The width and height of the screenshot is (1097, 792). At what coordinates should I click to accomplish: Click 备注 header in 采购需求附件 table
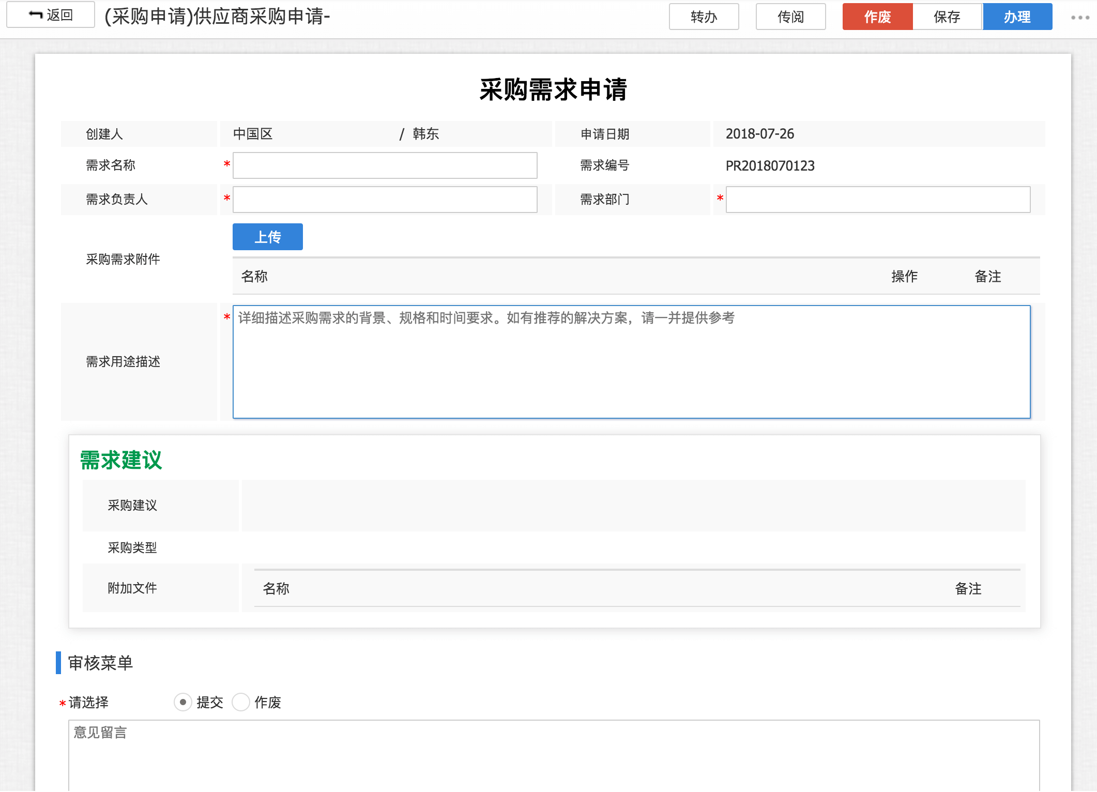tap(987, 277)
